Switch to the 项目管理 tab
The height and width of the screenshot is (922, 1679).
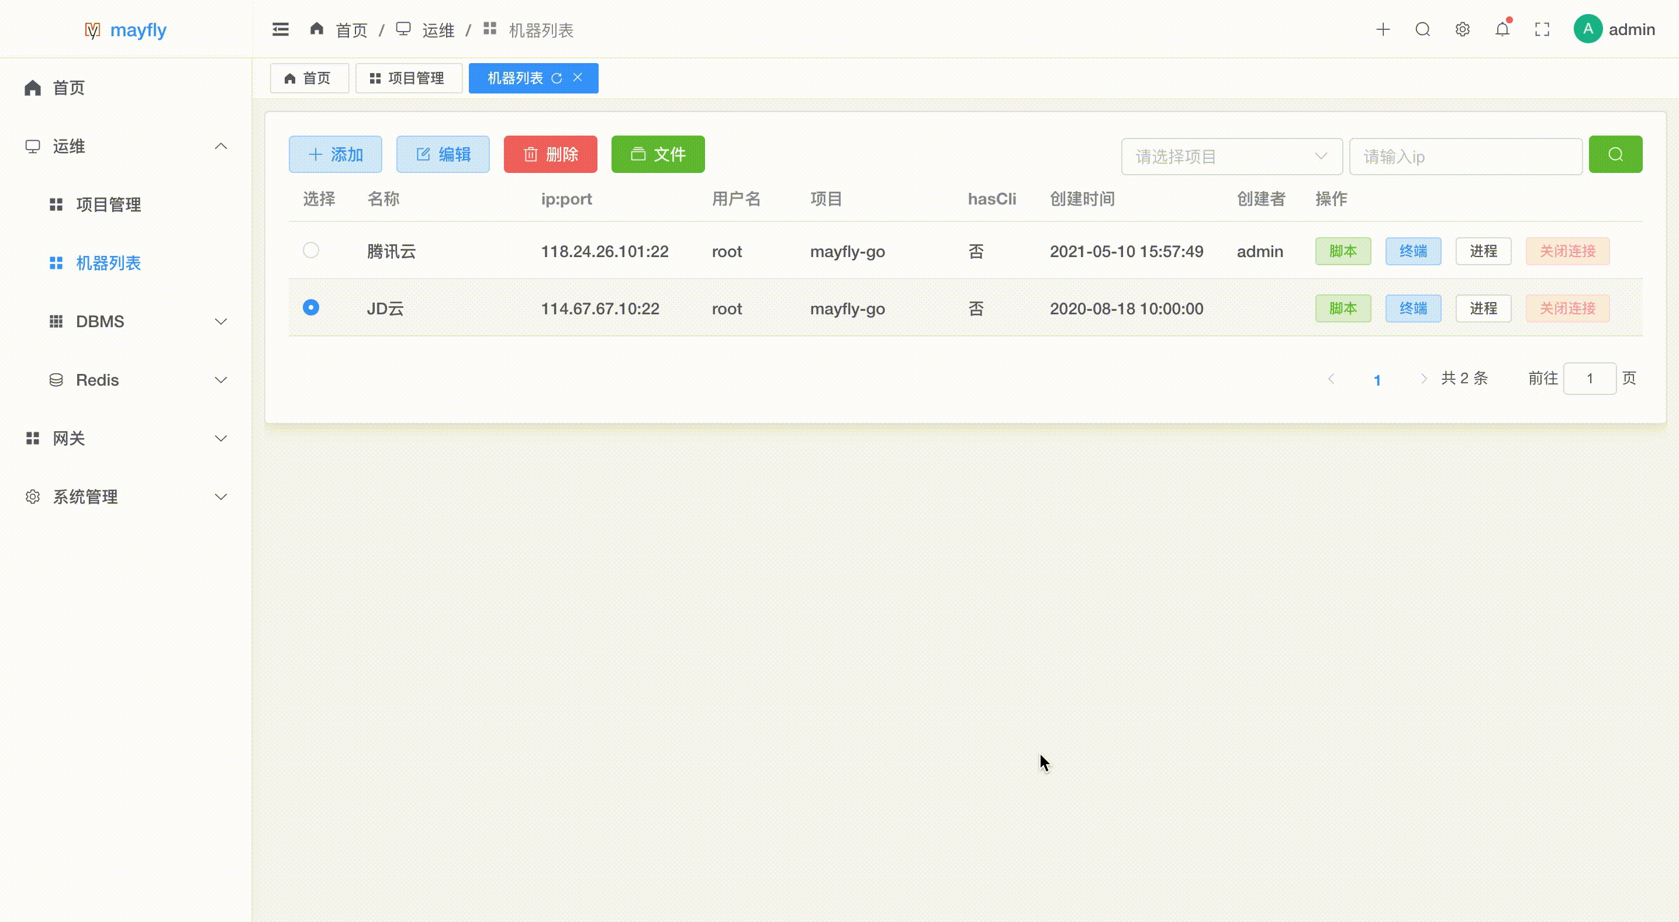[408, 78]
